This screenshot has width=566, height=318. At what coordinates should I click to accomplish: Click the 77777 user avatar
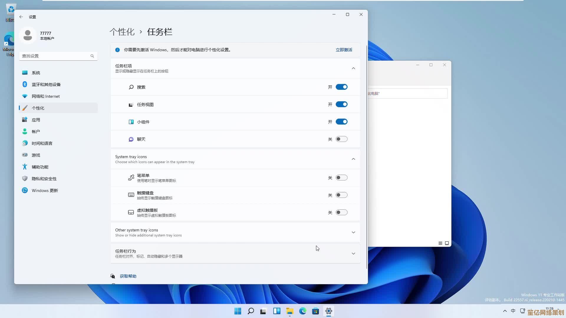click(28, 35)
